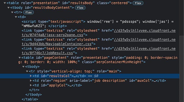This screenshot has width=184, height=102.
Task: Toggle the flex badge on the resultsBody table
Action: 138,3
